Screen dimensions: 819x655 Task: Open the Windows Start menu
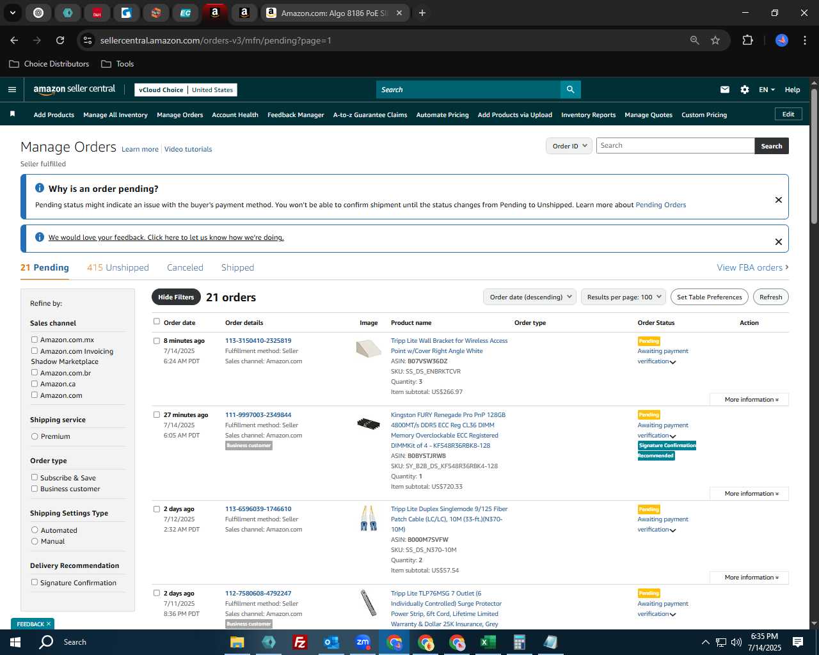pyautogui.click(x=15, y=642)
